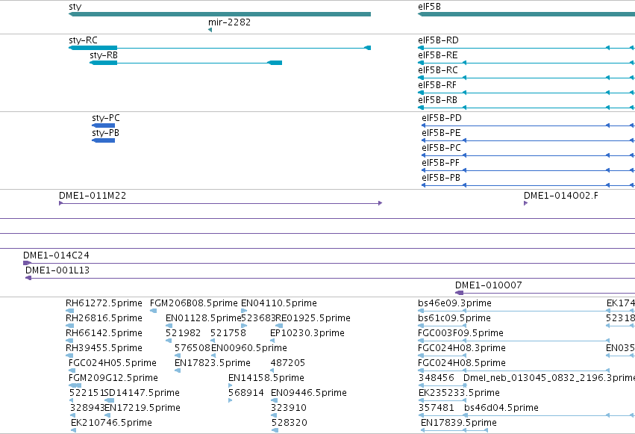Select feature 323910
The width and height of the screenshot is (635, 434).
(x=274, y=415)
